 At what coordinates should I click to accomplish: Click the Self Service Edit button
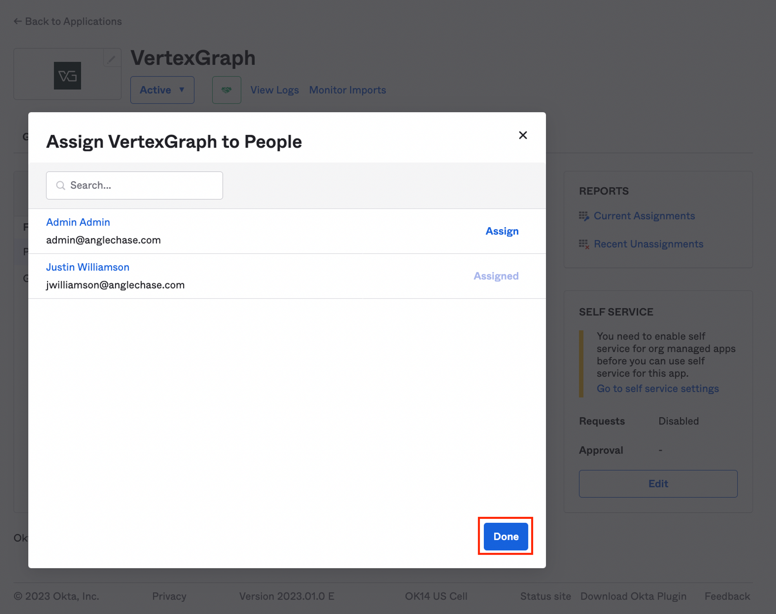click(658, 484)
